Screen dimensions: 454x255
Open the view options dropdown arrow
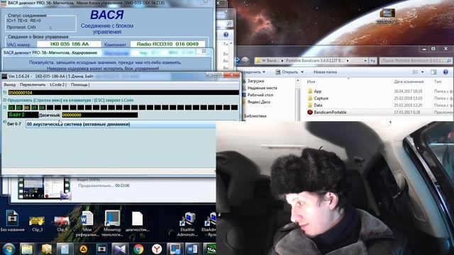(423, 72)
